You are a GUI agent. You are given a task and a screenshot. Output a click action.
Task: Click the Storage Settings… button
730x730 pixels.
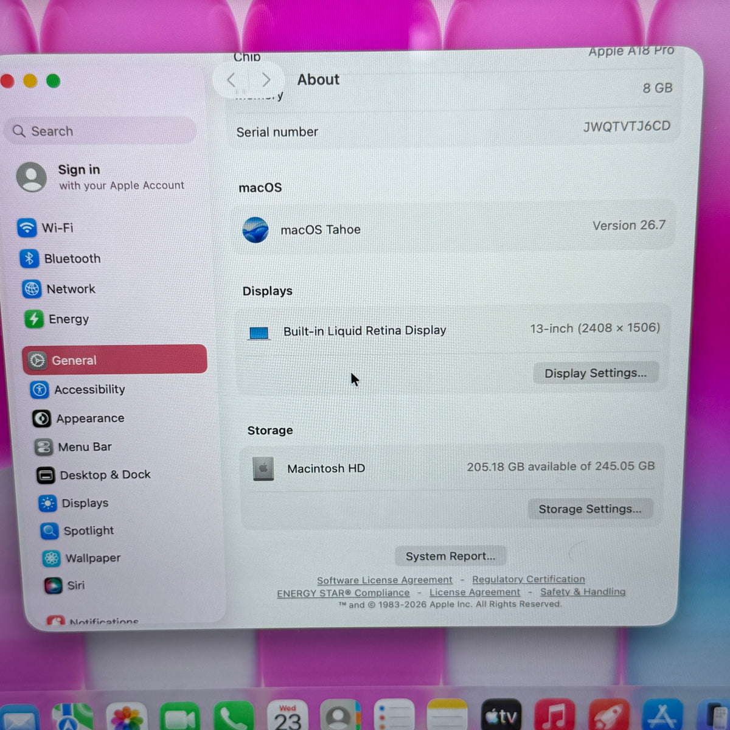(x=590, y=509)
